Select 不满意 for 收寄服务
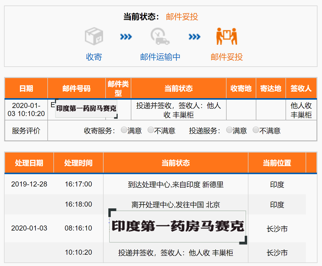The image size is (322, 266). 151,130
